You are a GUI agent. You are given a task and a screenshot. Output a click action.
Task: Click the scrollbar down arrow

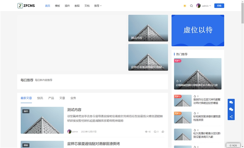click(x=242, y=146)
